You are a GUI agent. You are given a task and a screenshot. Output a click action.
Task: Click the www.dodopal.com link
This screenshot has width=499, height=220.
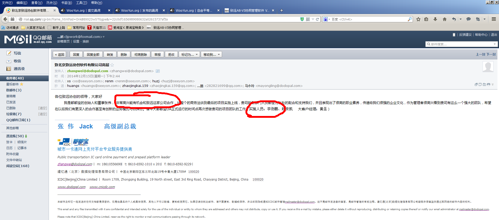(72, 187)
